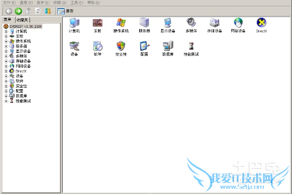Select 服务器 in the tree
The height and width of the screenshot is (194, 292).
(21, 46)
